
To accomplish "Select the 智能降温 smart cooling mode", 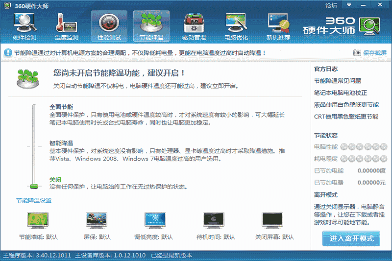I will (61, 143).
